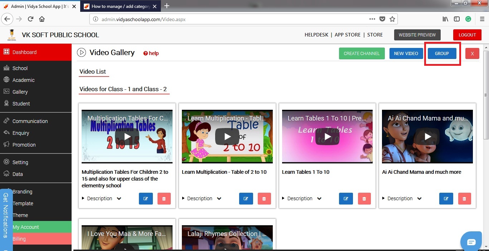Edit the Ai Ai Chand Mama video
Viewport: 489px width, 251px height.
coord(446,198)
